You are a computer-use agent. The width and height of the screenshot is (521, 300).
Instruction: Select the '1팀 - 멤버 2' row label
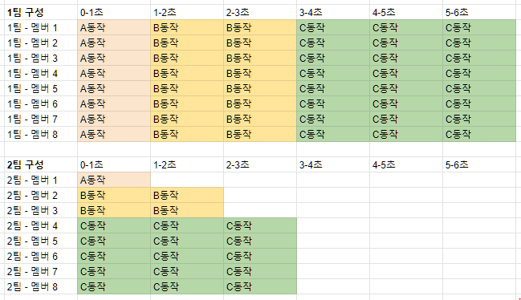coord(41,43)
